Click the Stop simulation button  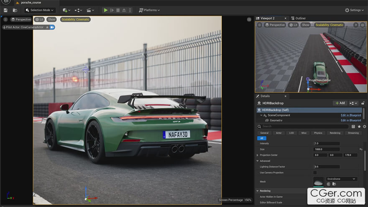(x=118, y=10)
